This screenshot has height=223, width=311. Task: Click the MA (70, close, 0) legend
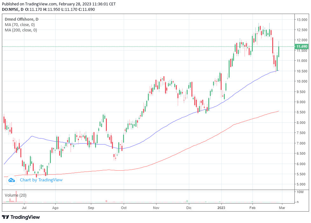[20, 25]
